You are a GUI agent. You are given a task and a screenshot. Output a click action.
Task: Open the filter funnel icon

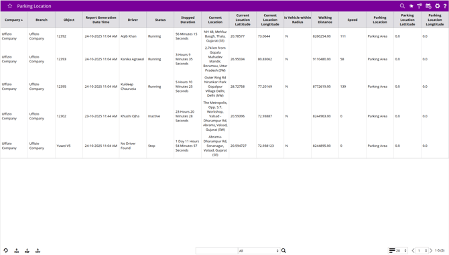420,6
